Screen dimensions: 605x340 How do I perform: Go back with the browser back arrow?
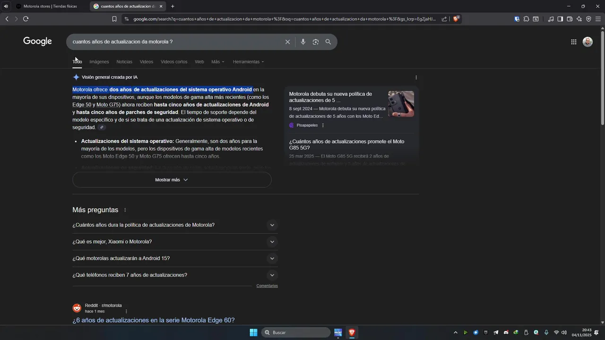click(x=7, y=19)
